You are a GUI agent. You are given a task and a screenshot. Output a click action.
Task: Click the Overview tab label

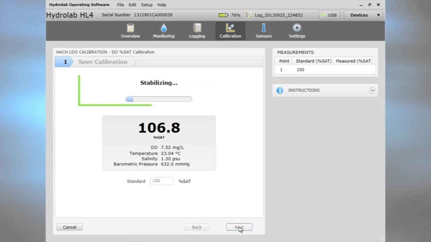[130, 36]
